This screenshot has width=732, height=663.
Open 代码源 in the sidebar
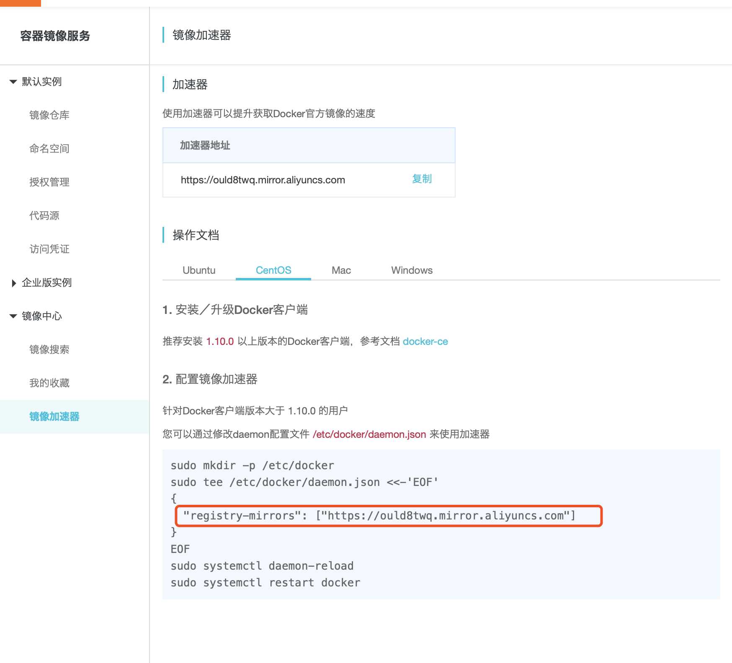[44, 216]
